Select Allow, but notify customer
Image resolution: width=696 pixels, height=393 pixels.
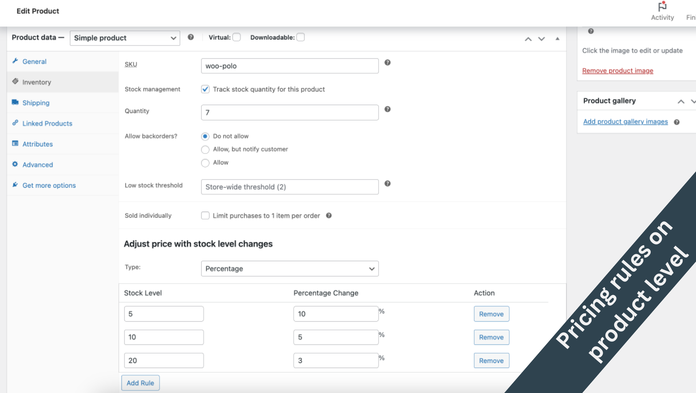click(x=205, y=149)
